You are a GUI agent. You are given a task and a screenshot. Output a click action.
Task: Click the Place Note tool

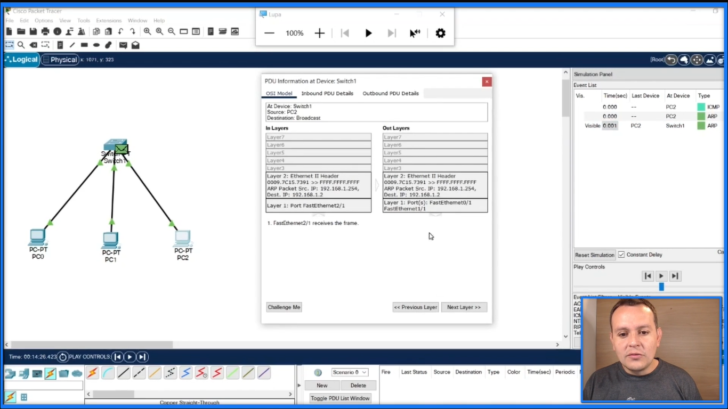point(60,45)
